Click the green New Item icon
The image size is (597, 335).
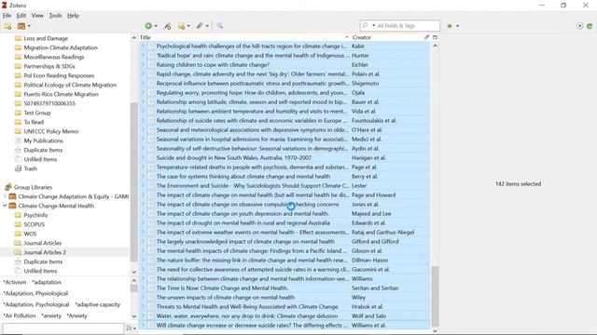pos(148,26)
